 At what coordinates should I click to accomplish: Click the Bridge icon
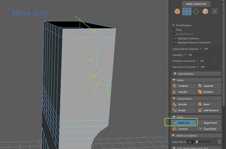point(175,110)
